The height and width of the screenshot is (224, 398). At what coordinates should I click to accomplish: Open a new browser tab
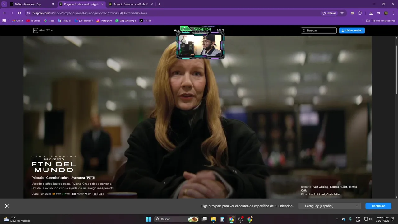tap(159, 4)
